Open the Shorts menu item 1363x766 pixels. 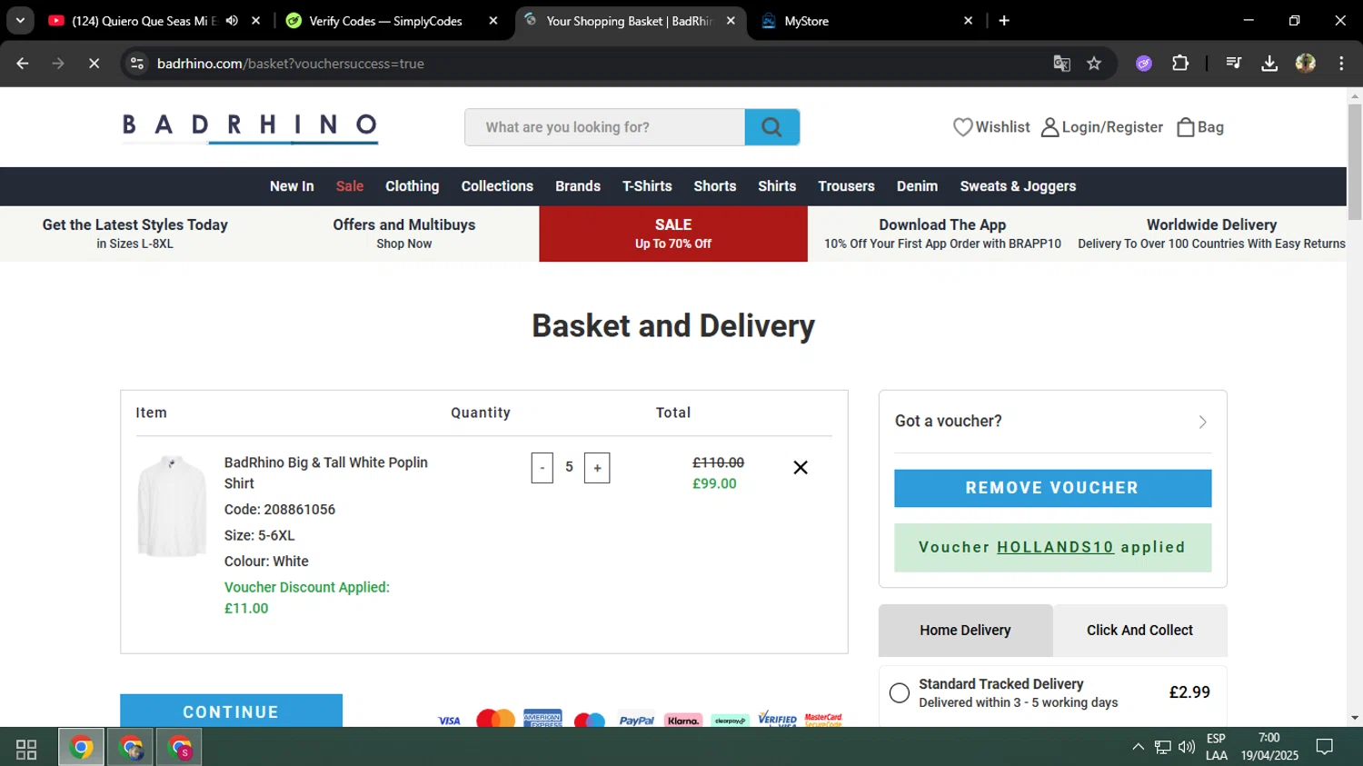pyautogui.click(x=715, y=186)
